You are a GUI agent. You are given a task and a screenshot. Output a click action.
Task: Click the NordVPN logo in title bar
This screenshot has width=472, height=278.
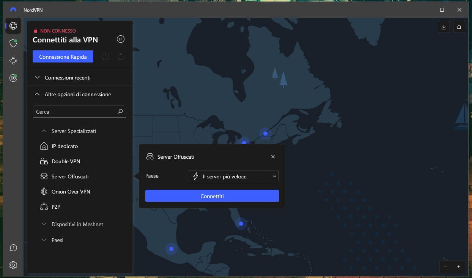click(13, 10)
